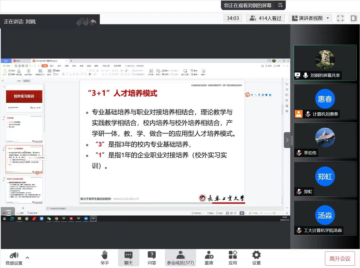This screenshot has width=360, height=268.
Task: Toggle the participants list (参会成员) panel
Action: click(x=180, y=258)
